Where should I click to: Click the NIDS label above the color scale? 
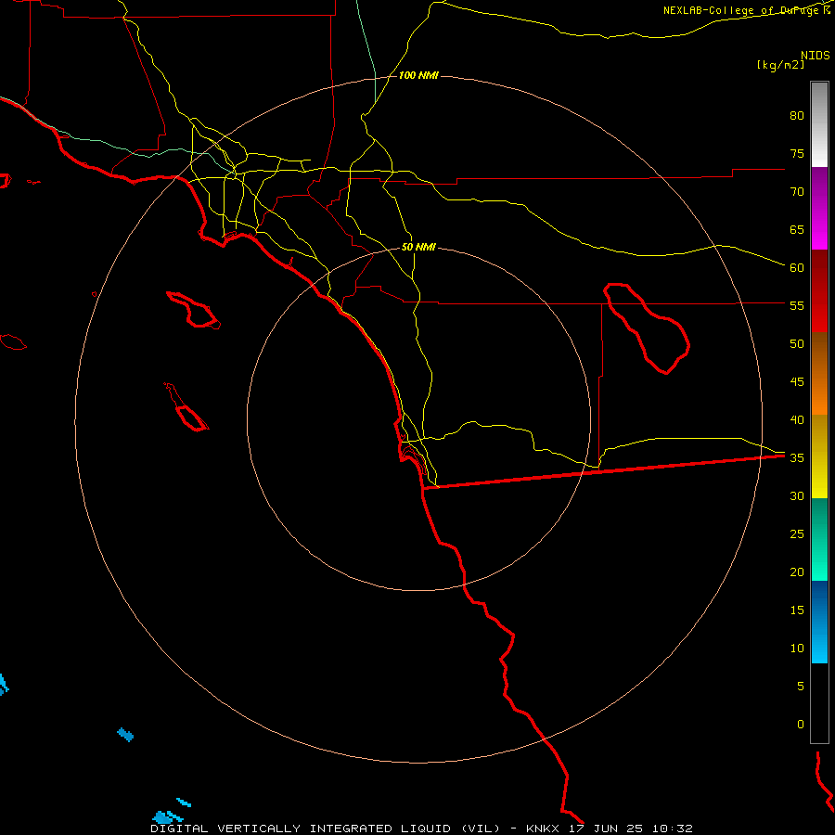point(816,56)
